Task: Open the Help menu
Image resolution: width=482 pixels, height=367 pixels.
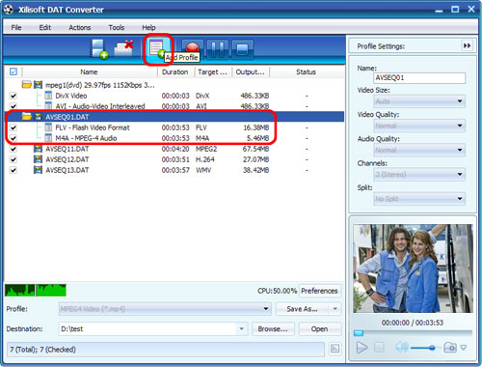Action: pos(148,27)
